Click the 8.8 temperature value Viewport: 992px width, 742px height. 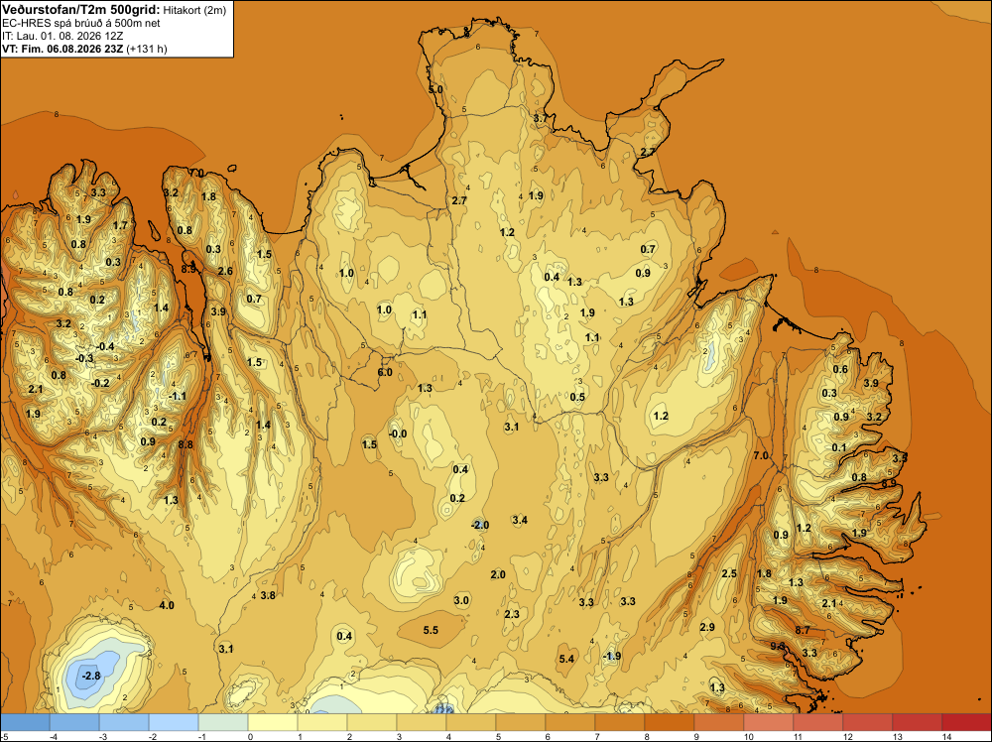tap(186, 444)
